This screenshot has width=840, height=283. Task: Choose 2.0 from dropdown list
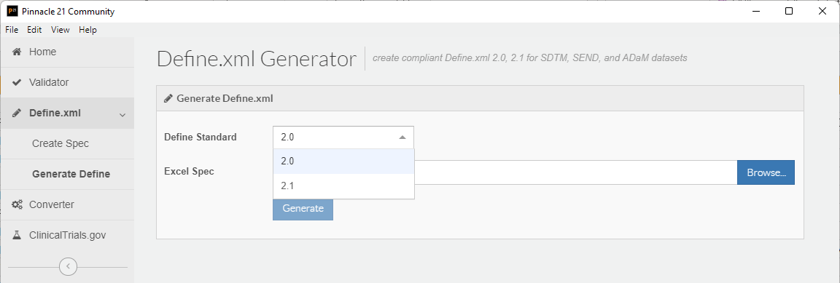(x=343, y=161)
